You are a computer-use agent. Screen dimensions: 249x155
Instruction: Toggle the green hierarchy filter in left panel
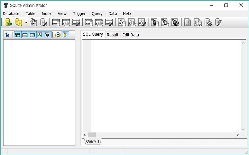[40, 35]
